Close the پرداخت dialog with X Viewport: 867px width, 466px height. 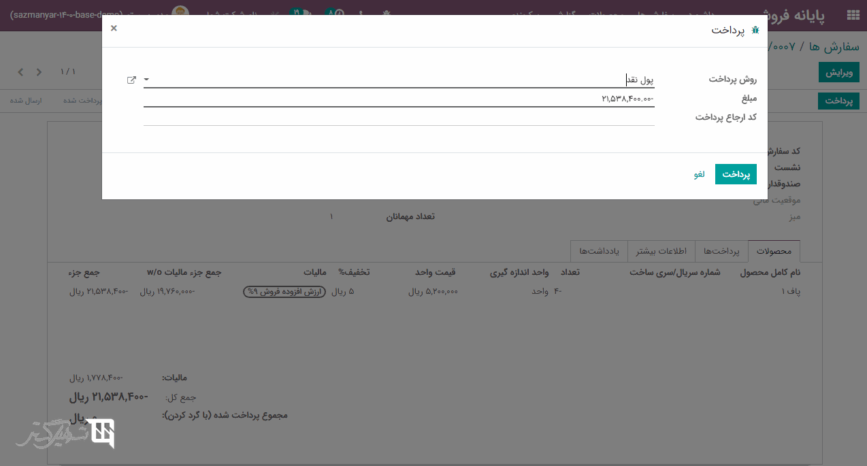tap(114, 28)
